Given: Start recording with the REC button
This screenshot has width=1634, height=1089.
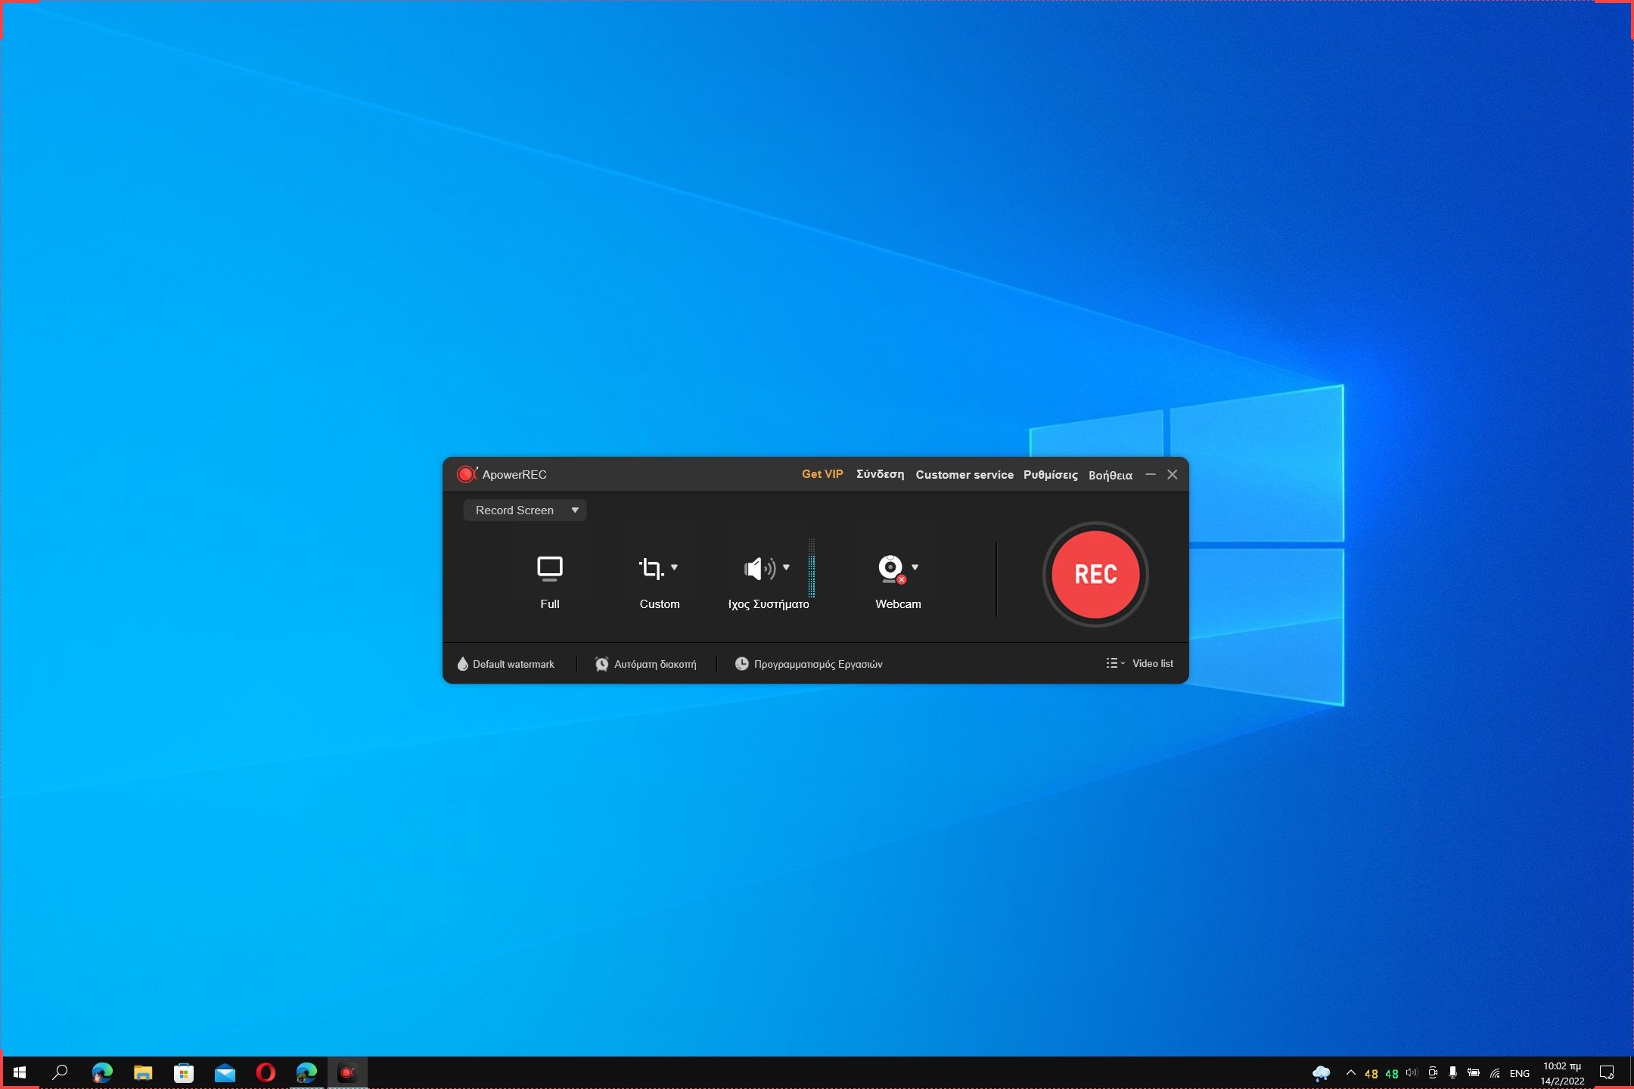Looking at the screenshot, I should (x=1095, y=574).
